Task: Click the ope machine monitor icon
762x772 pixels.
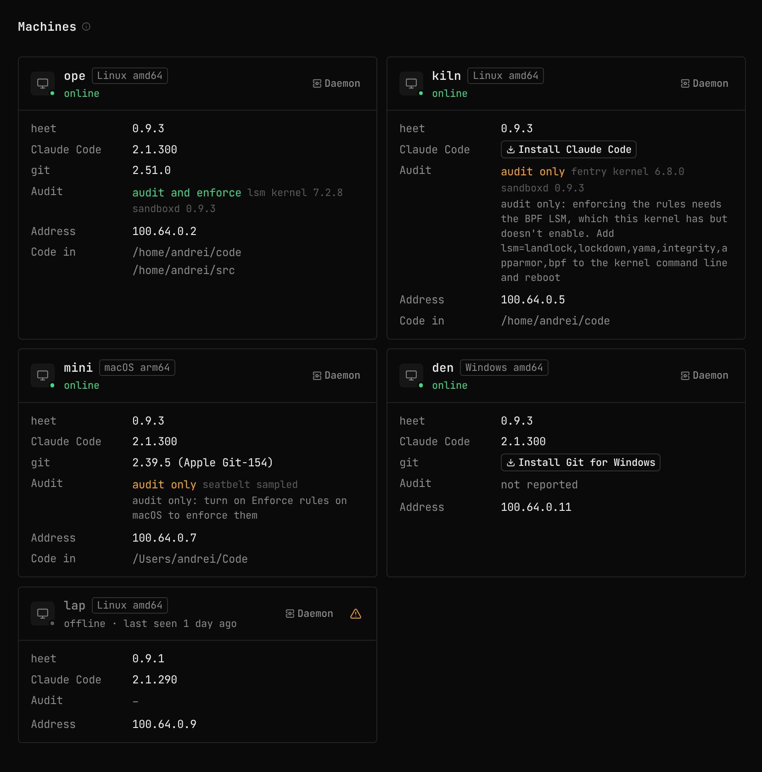Action: (x=43, y=84)
